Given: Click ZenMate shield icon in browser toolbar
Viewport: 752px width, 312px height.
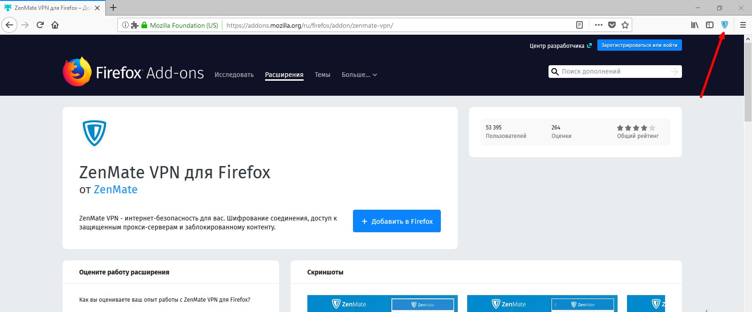Looking at the screenshot, I should 725,25.
